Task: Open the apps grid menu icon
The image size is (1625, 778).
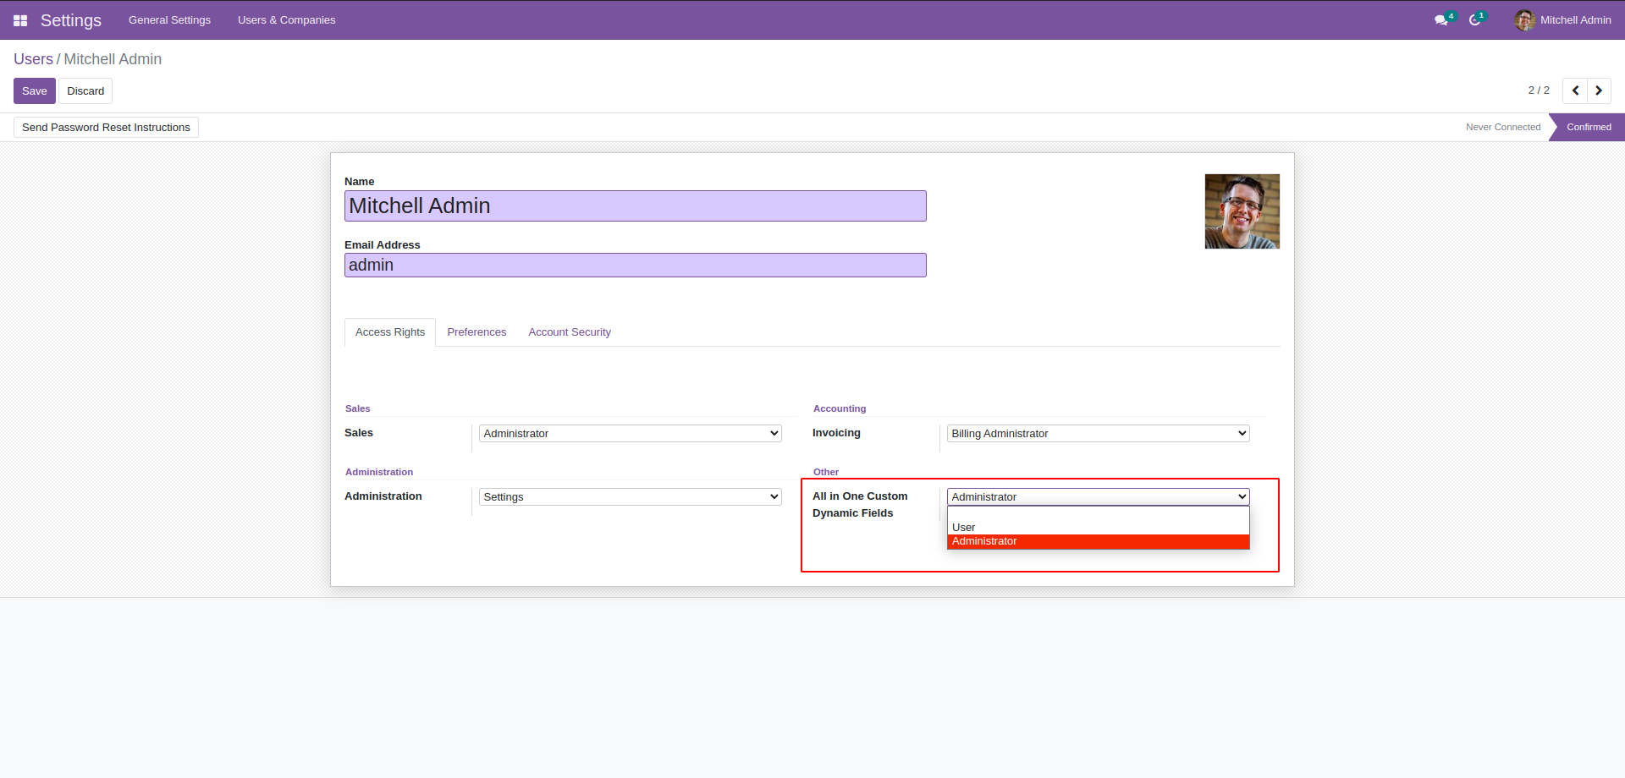Action: [x=20, y=20]
